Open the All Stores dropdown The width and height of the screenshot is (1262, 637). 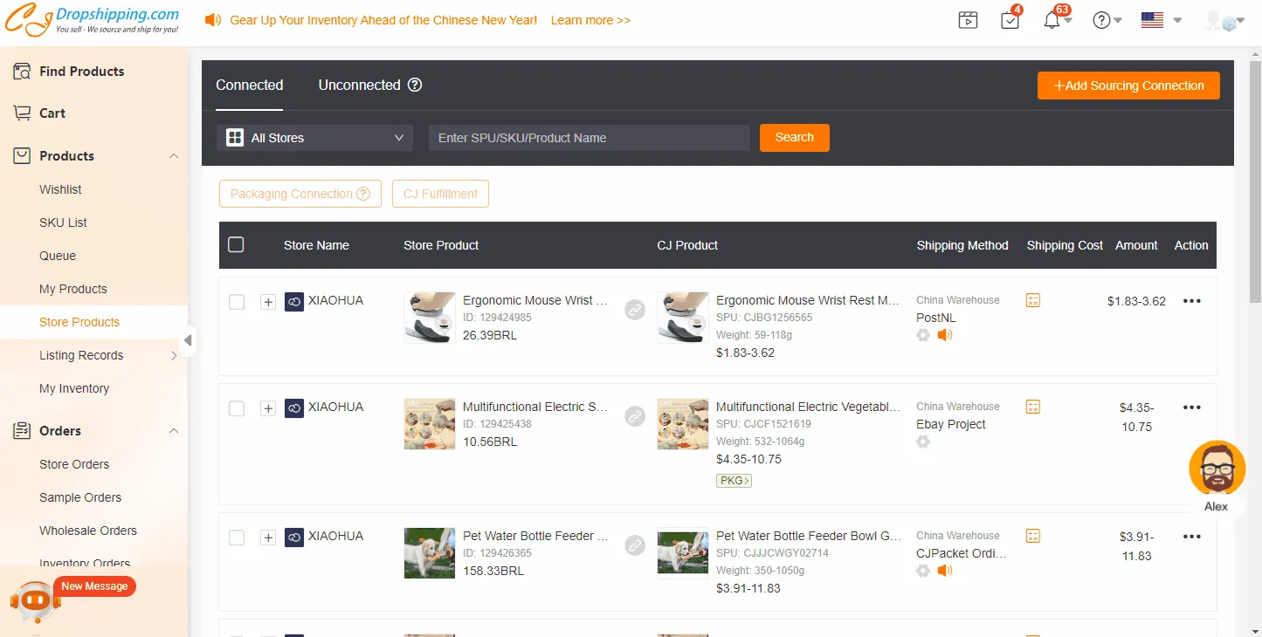point(314,138)
